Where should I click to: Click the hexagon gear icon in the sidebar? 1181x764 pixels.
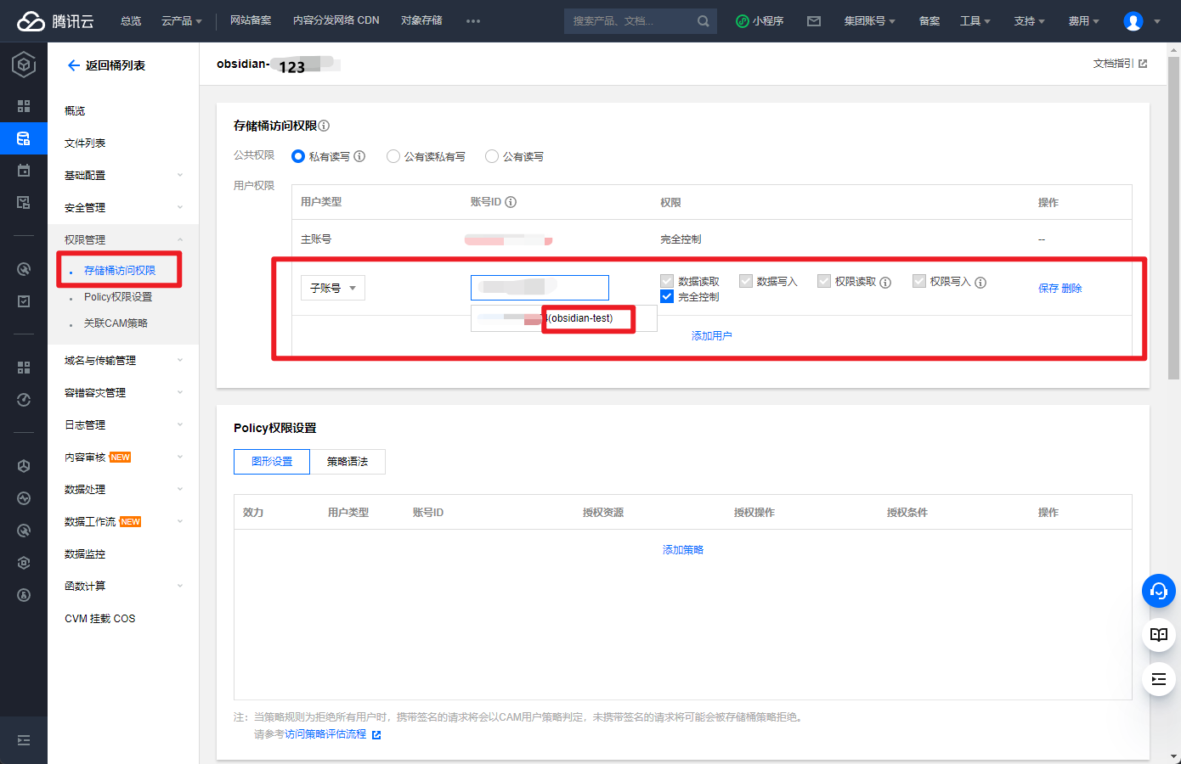pyautogui.click(x=24, y=563)
